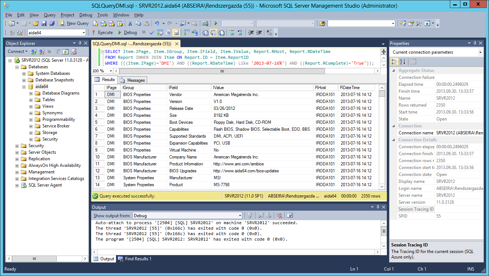Start an Analysis Services MDX Query
489x276 pixels.
click(103, 23)
